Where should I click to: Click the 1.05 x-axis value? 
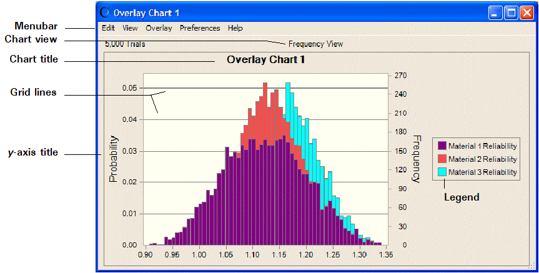(x=226, y=254)
